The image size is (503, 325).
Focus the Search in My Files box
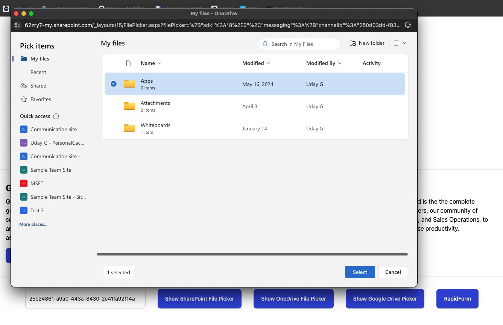[299, 44]
